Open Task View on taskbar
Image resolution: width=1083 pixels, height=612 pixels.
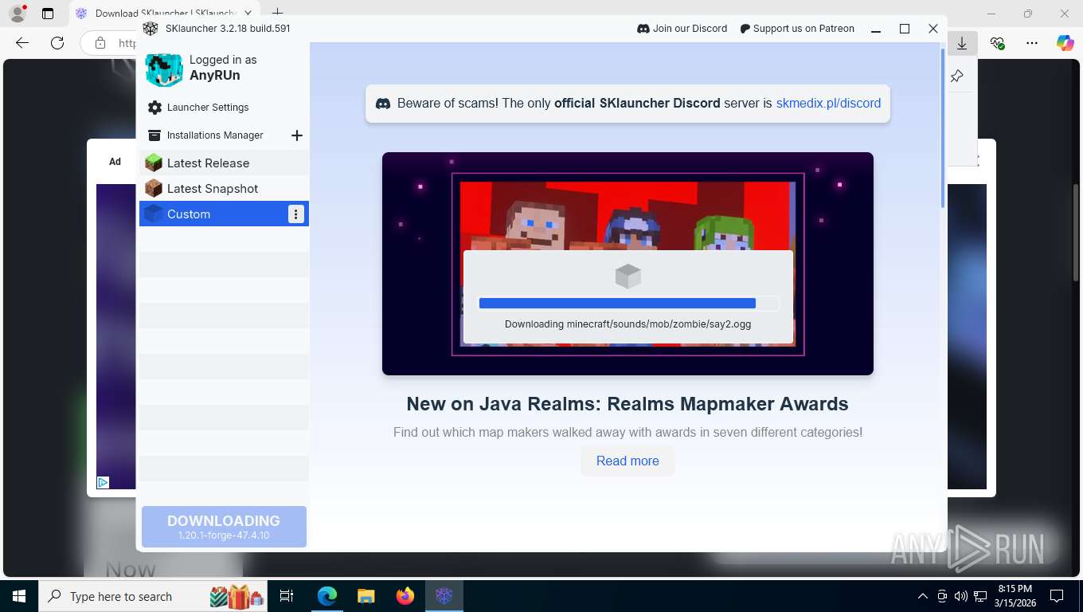coord(287,596)
